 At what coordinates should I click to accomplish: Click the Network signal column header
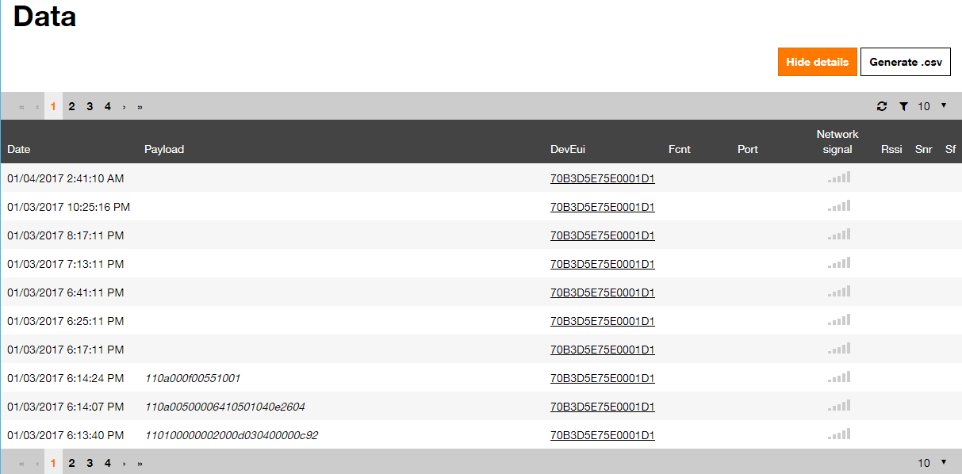tap(837, 142)
